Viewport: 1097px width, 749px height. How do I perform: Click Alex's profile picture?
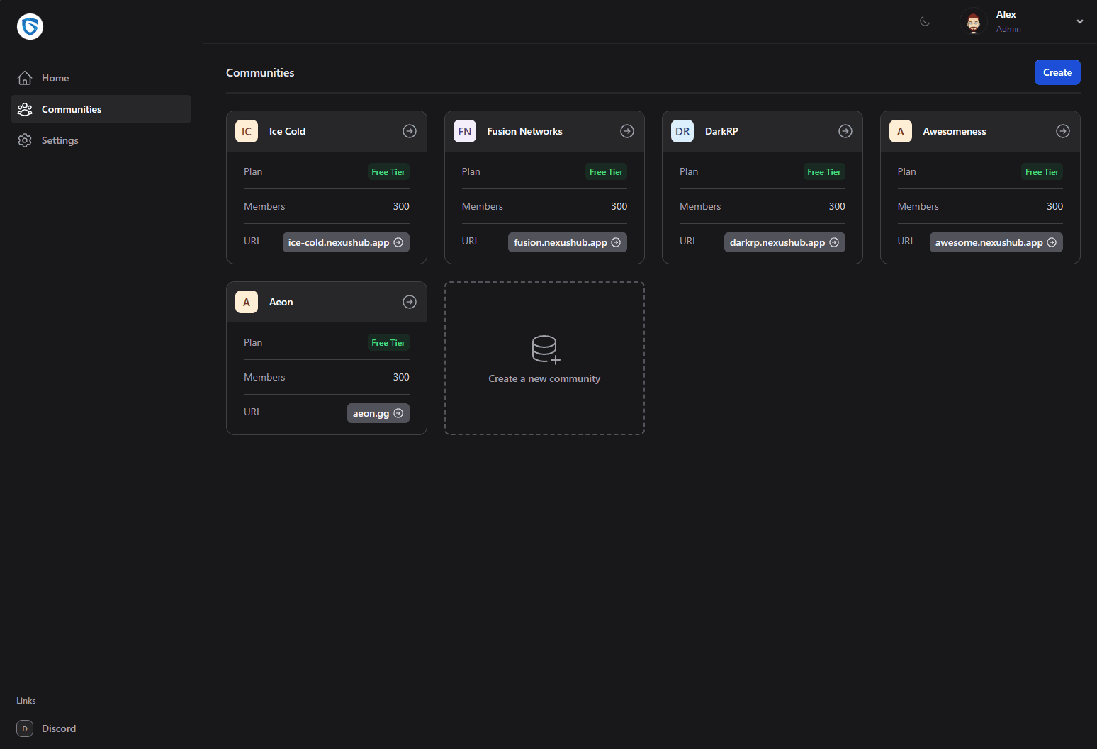pyautogui.click(x=973, y=21)
